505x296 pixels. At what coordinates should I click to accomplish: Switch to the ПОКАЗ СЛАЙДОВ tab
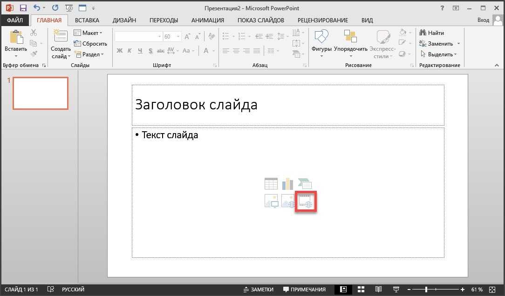click(x=261, y=20)
